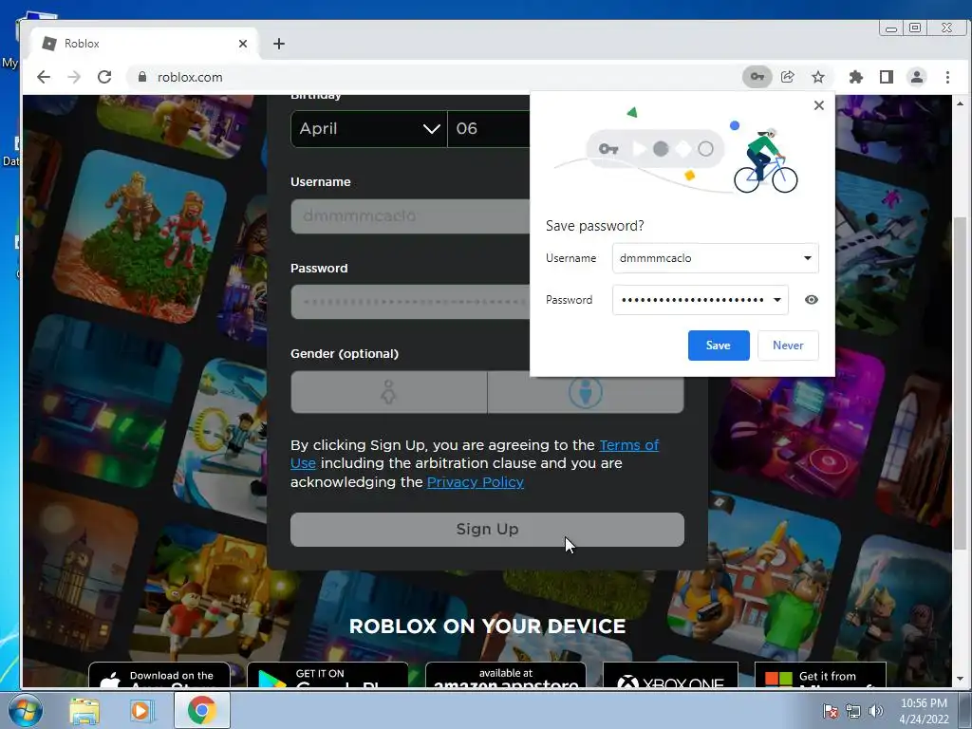Image resolution: width=972 pixels, height=729 pixels.
Task: Open the password key icon in address bar
Action: point(757,77)
